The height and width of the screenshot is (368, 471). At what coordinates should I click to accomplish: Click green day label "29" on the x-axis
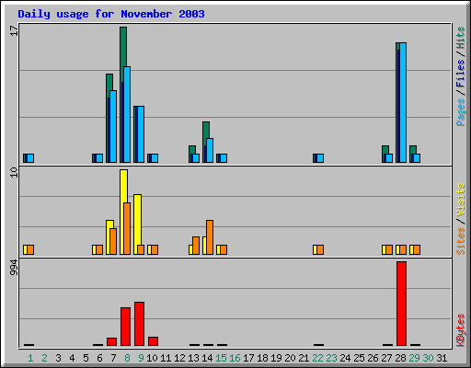pos(414,358)
